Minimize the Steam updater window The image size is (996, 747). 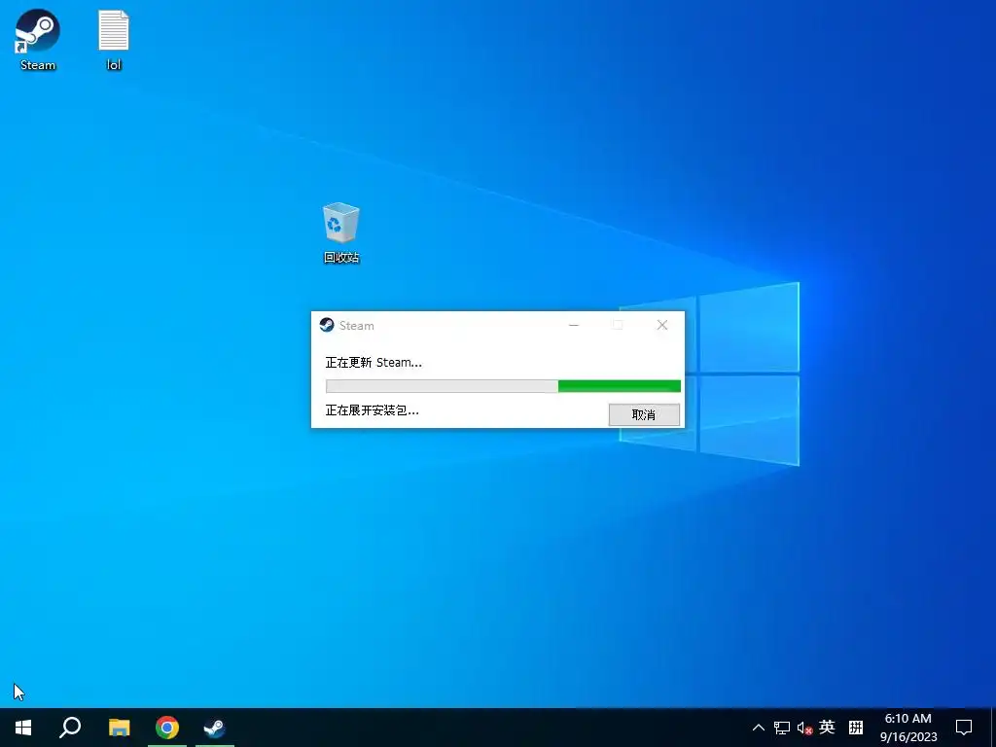574,325
